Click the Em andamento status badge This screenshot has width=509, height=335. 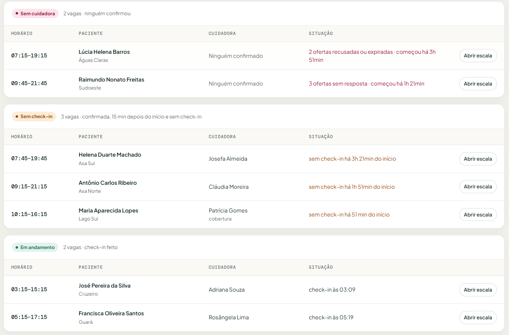(x=35, y=247)
